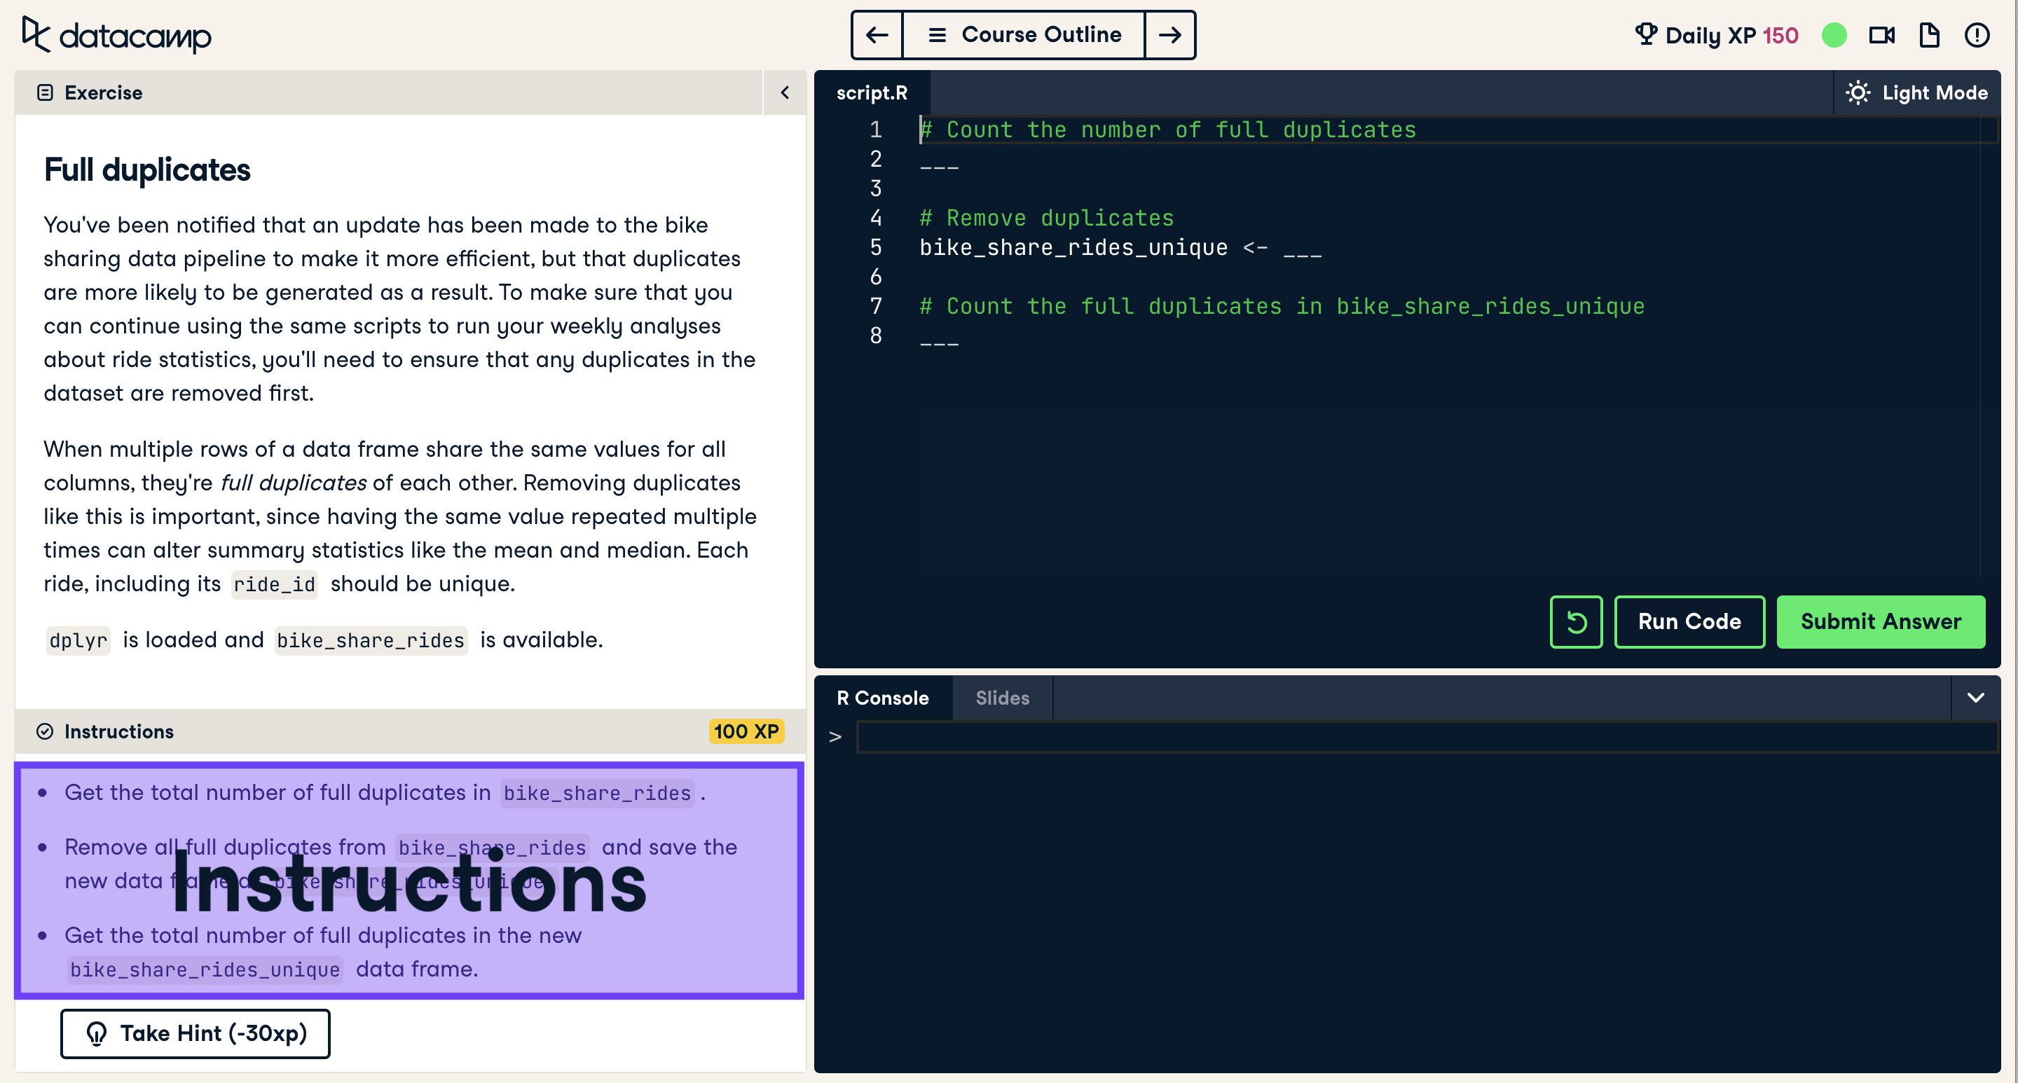Collapse the Exercise panel chevron
The width and height of the screenshot is (2018, 1083).
click(784, 92)
